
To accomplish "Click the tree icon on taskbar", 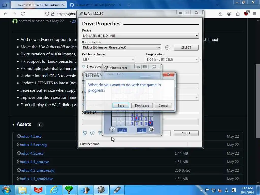I will 69,190.
